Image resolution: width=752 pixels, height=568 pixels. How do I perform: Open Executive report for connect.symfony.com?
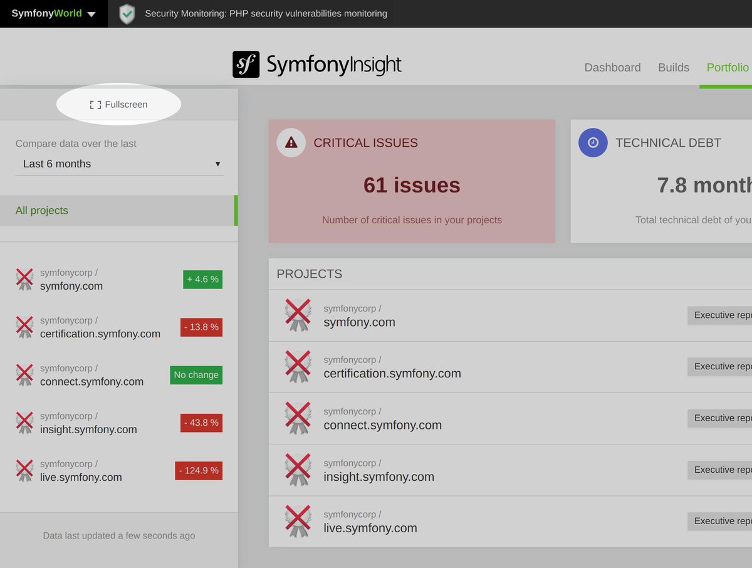click(x=719, y=418)
